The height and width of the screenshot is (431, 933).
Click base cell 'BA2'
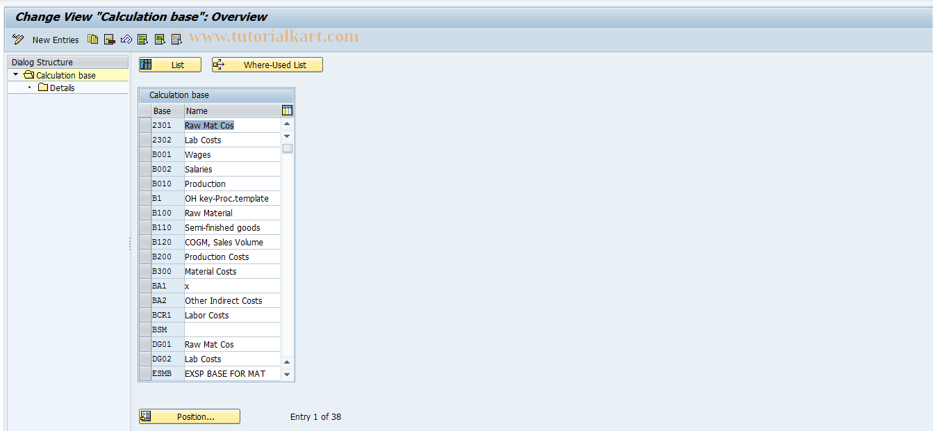[x=167, y=300]
